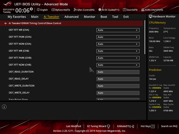This screenshot has height=134, width=179.
Task: Open the Exit tab
Action: tap(126, 17)
